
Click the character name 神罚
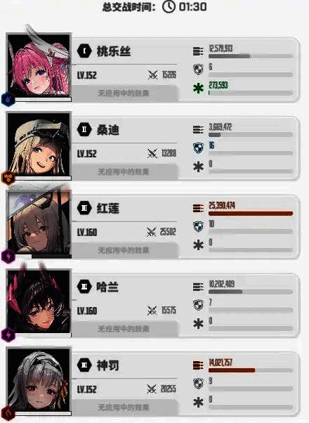[x=108, y=365]
